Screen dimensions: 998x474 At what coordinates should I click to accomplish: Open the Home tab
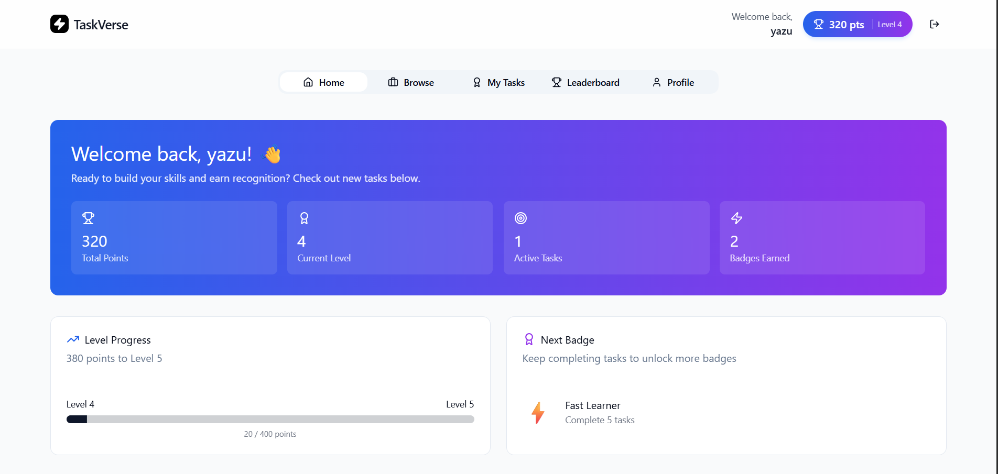323,82
